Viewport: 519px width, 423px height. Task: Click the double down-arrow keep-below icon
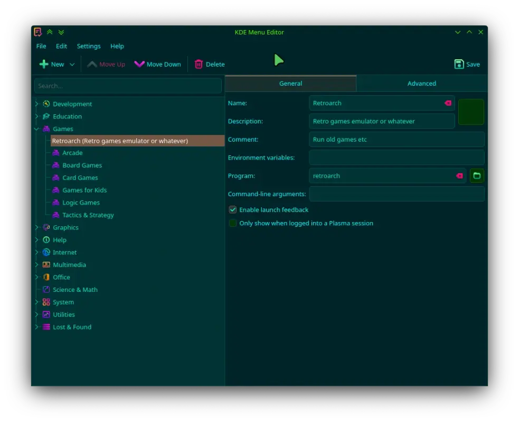[x=61, y=32]
